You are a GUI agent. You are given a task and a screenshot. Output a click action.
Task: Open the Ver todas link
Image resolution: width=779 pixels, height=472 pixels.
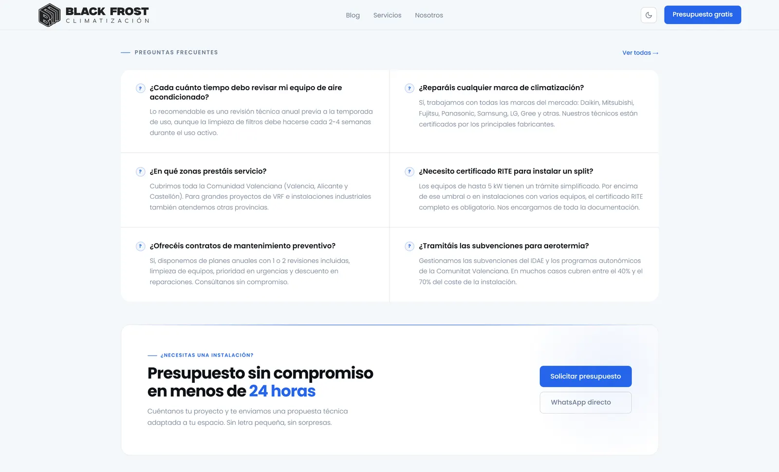[640, 53]
